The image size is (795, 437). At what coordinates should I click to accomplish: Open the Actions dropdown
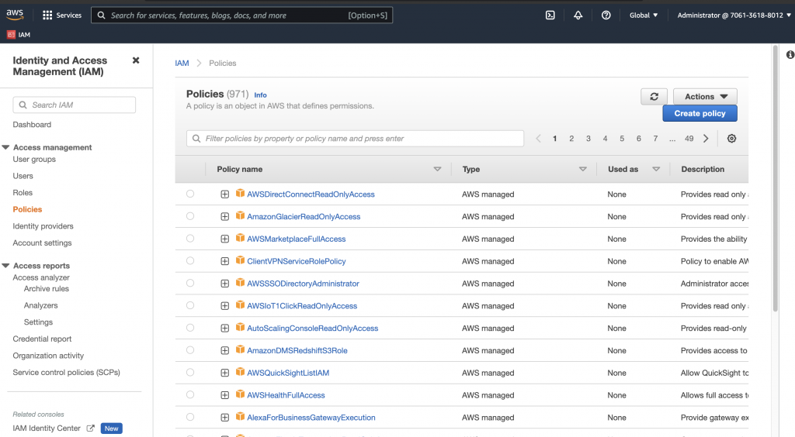tap(705, 96)
